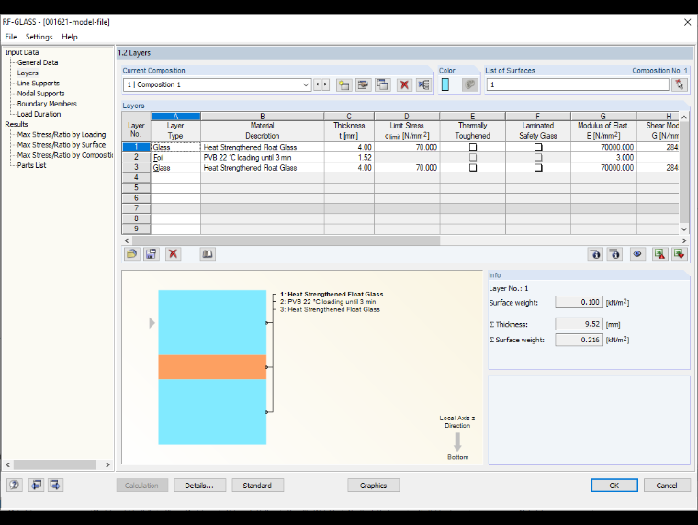Click the orange PVB layer in diagram

212,367
